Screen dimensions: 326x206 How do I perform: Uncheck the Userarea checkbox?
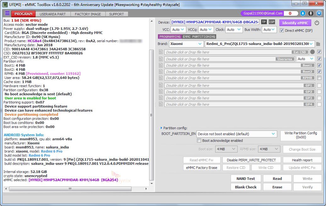(x=319, y=59)
